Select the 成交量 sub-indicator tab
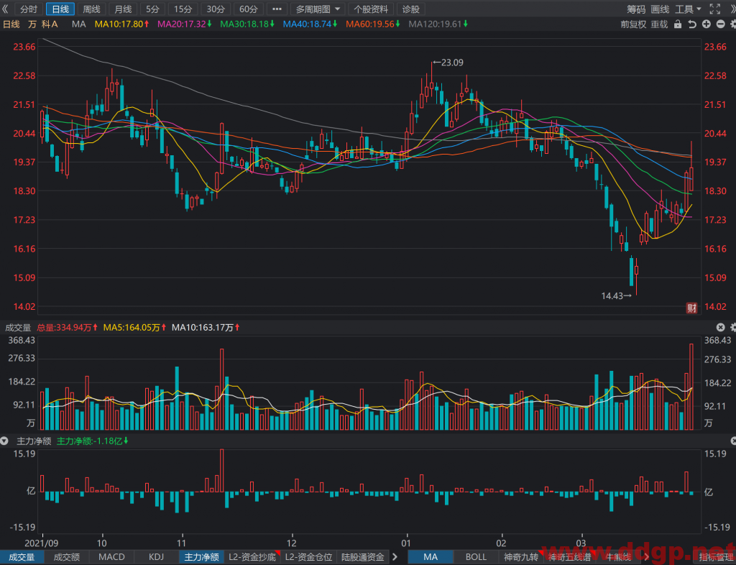Viewport: 736px width, 565px height. (22, 557)
